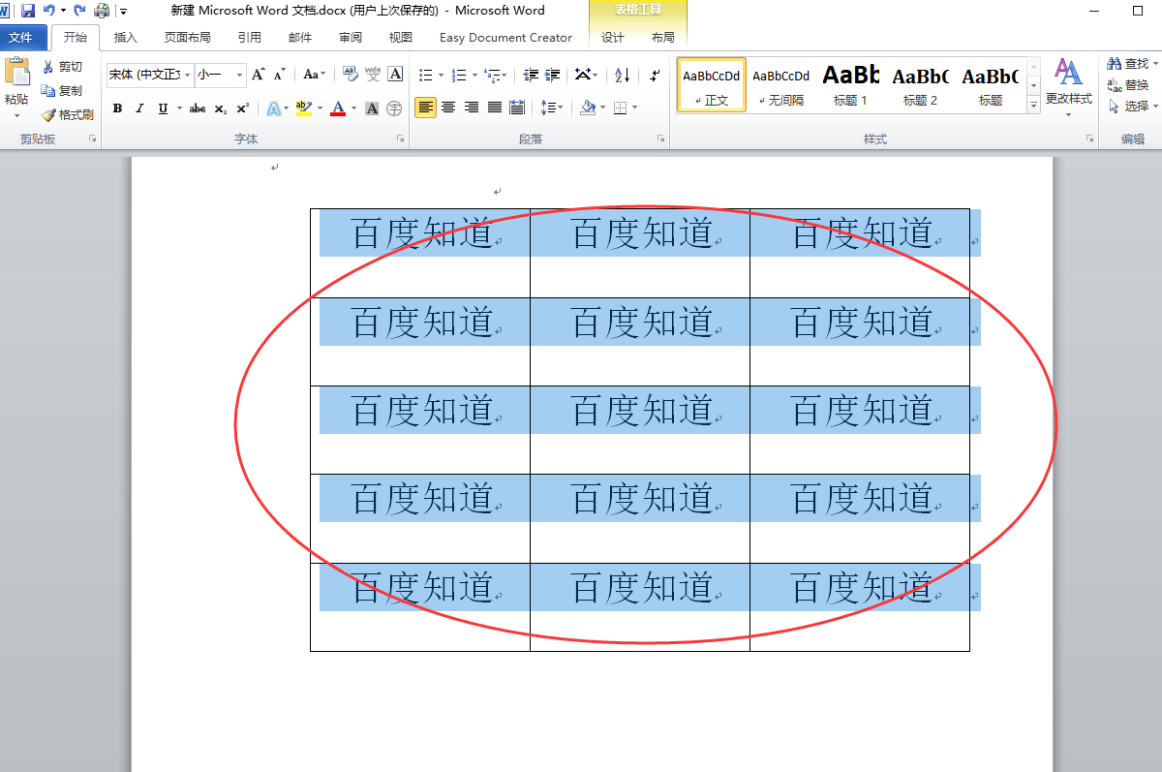Click the Sort (排序) icon
1162x772 pixels.
click(621, 75)
